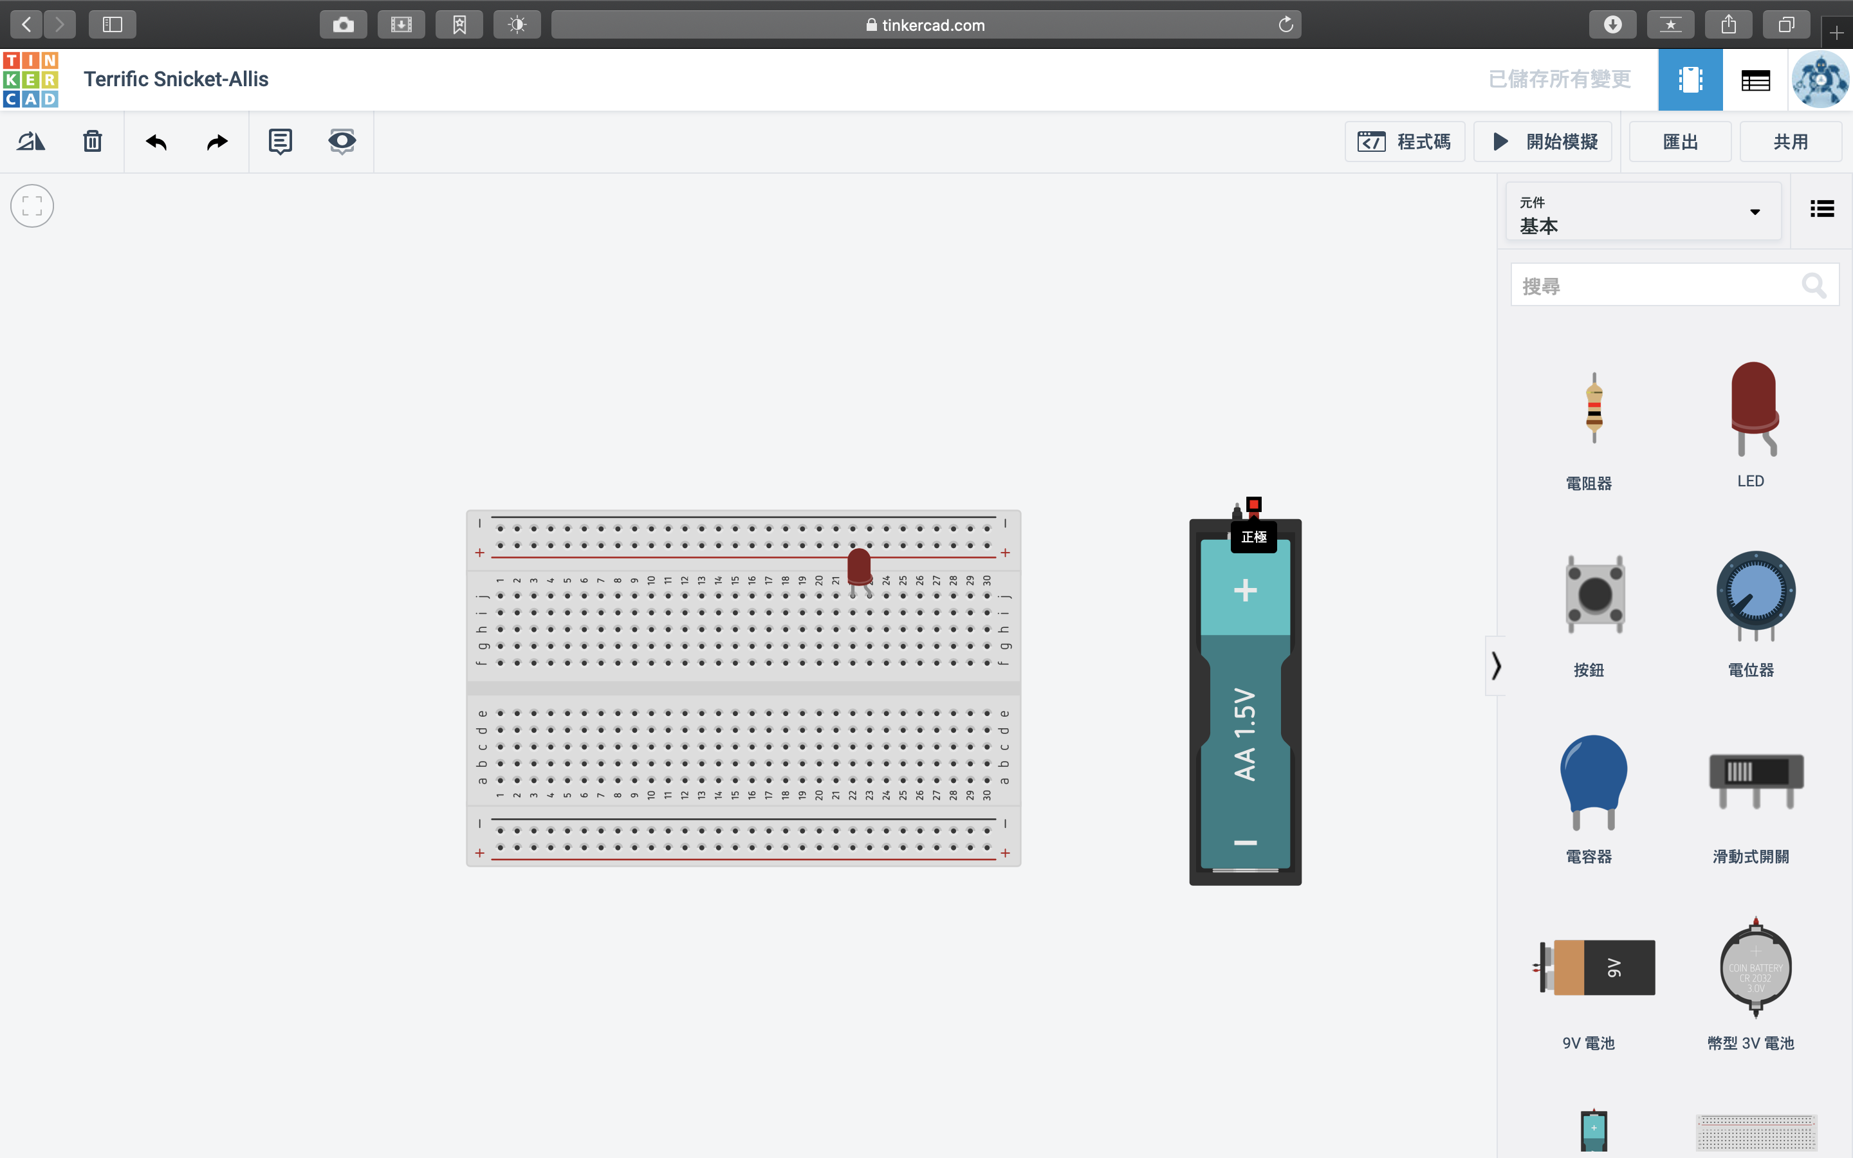Screen dimensions: 1853x1158
Task: Collapse the components side panel
Action: point(1495,665)
